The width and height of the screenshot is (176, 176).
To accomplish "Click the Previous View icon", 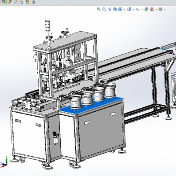I will click(110, 9).
